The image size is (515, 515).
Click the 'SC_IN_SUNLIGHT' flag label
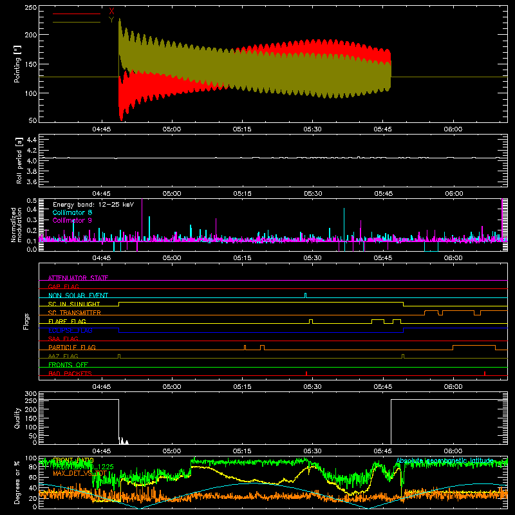point(74,304)
